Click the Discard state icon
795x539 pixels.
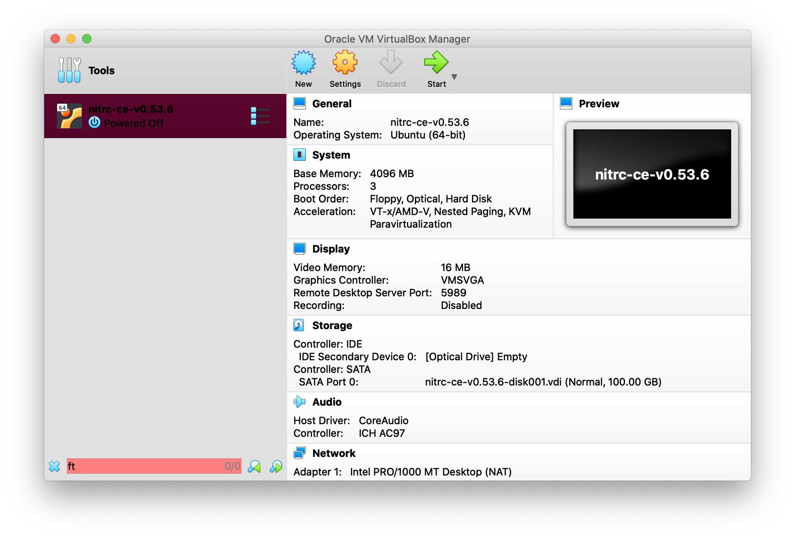coord(391,62)
